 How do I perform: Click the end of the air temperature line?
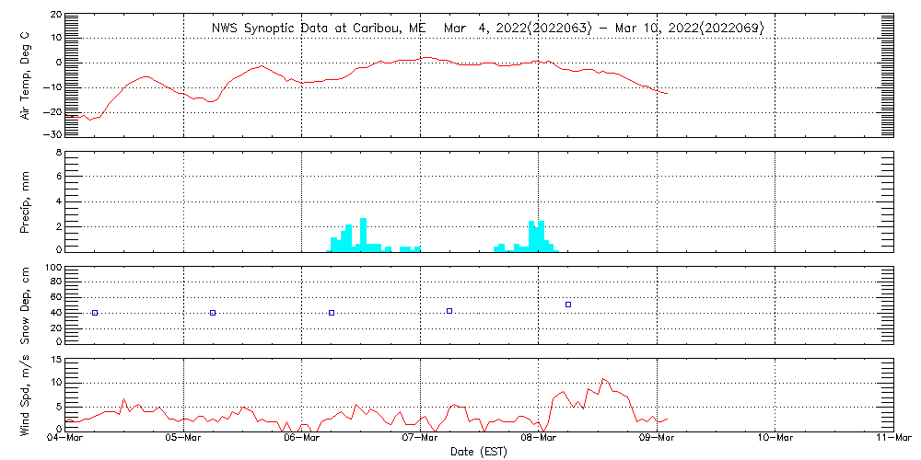[667, 94]
